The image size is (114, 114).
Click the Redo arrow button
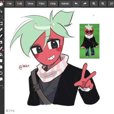coord(85,3)
